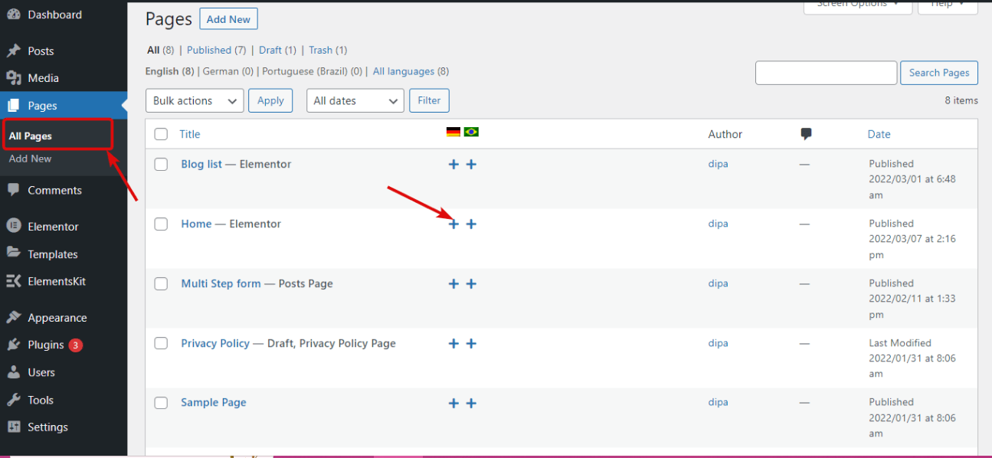
Task: Add German translation for Multi Step form
Action: point(453,283)
